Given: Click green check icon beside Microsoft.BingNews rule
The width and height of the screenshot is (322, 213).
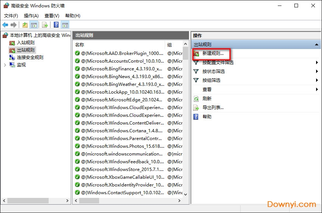Looking at the screenshot, I should point(77,77).
